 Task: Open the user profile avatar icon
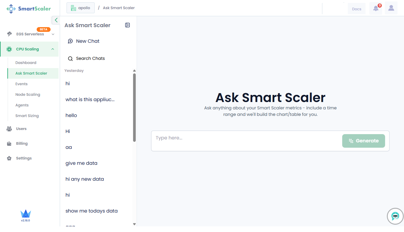pos(391,8)
